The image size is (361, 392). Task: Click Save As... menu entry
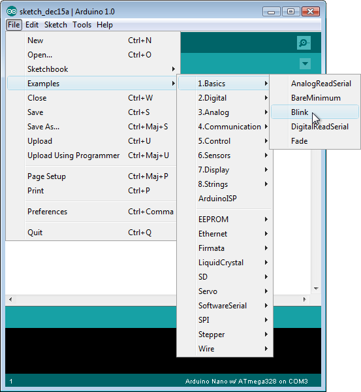click(91, 127)
